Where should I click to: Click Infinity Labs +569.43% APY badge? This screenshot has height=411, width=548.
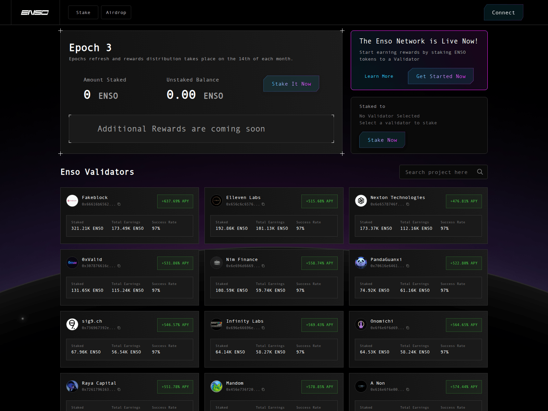click(320, 325)
